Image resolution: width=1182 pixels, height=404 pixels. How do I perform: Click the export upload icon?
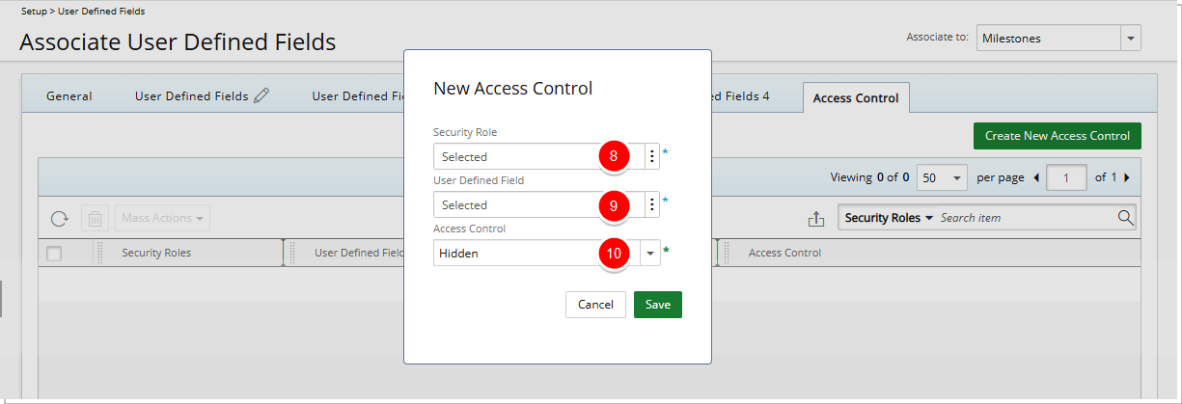pyautogui.click(x=816, y=219)
